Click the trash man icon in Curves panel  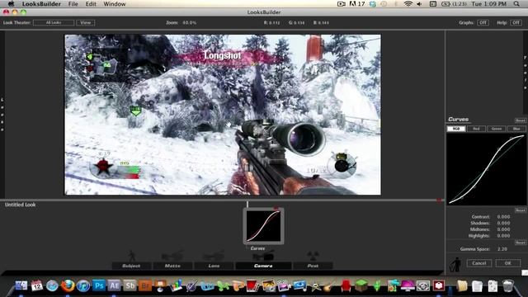coord(456,264)
